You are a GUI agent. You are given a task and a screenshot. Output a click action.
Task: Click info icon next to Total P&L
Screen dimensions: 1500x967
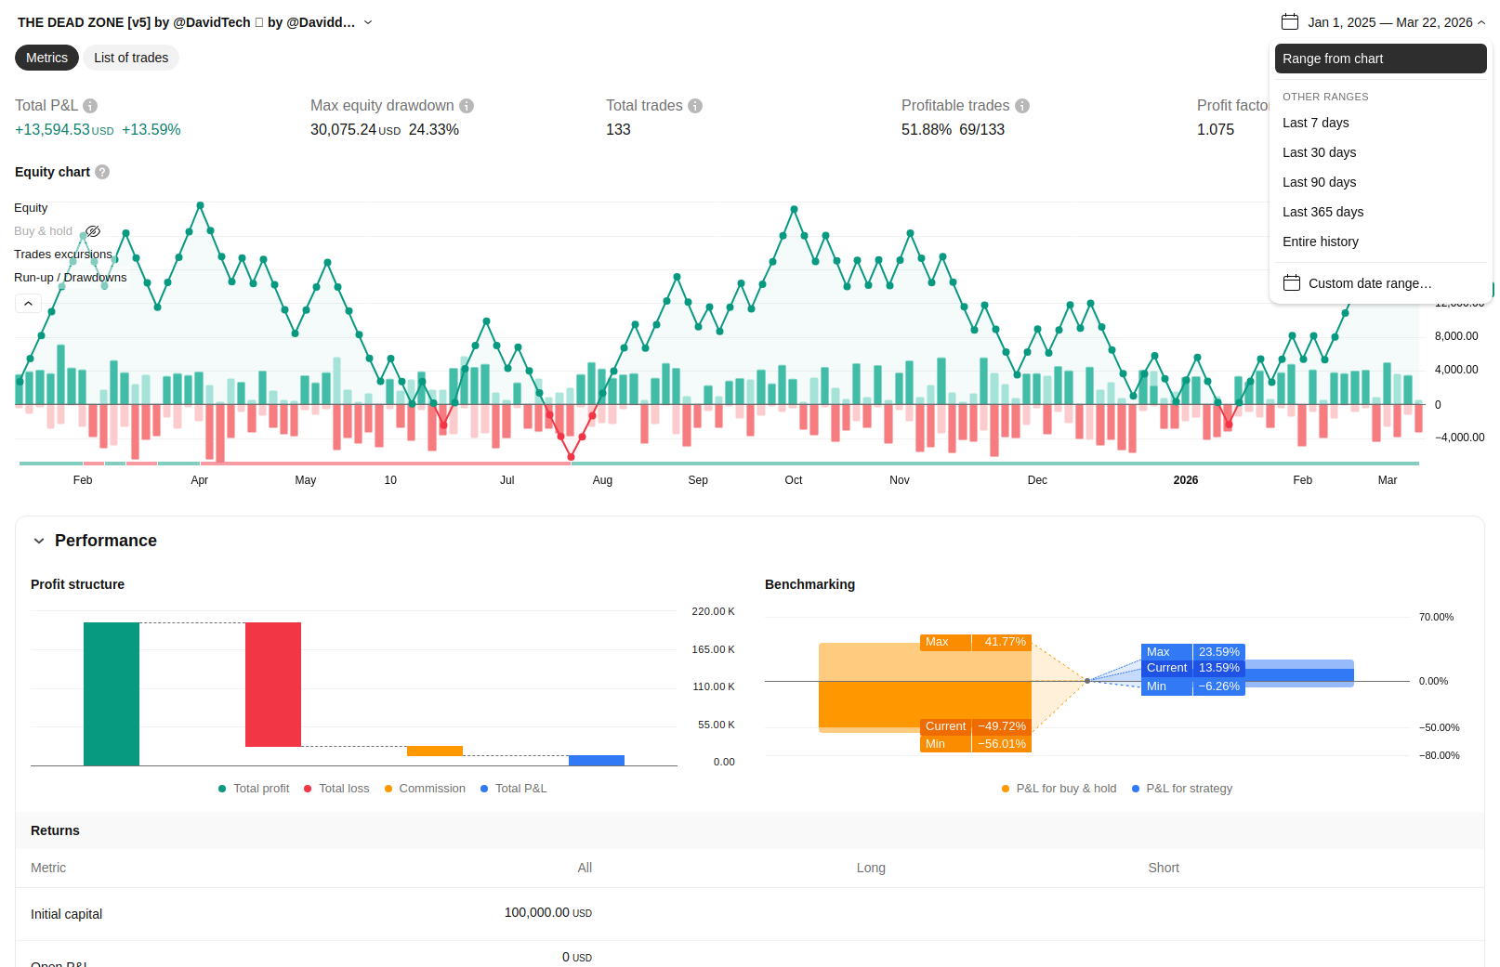click(90, 106)
